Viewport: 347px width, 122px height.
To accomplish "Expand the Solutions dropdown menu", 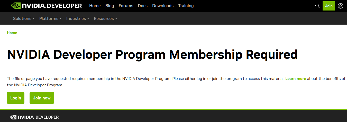I will (x=24, y=18).
